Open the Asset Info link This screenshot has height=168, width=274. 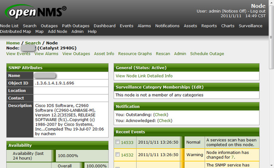[x=104, y=54]
